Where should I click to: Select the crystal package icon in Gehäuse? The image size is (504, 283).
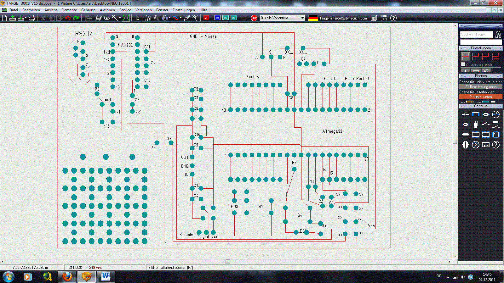[466, 145]
